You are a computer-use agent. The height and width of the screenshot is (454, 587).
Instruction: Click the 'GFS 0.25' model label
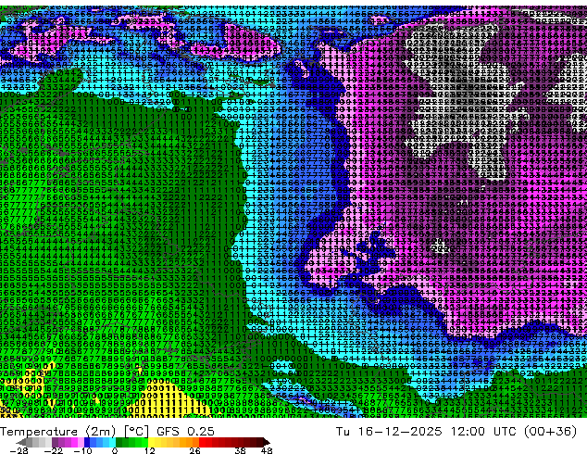point(185,432)
